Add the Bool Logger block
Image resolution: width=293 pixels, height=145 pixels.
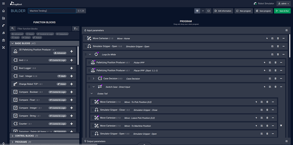(71, 68)
